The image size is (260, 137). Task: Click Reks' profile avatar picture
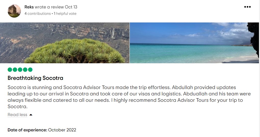[14, 11]
